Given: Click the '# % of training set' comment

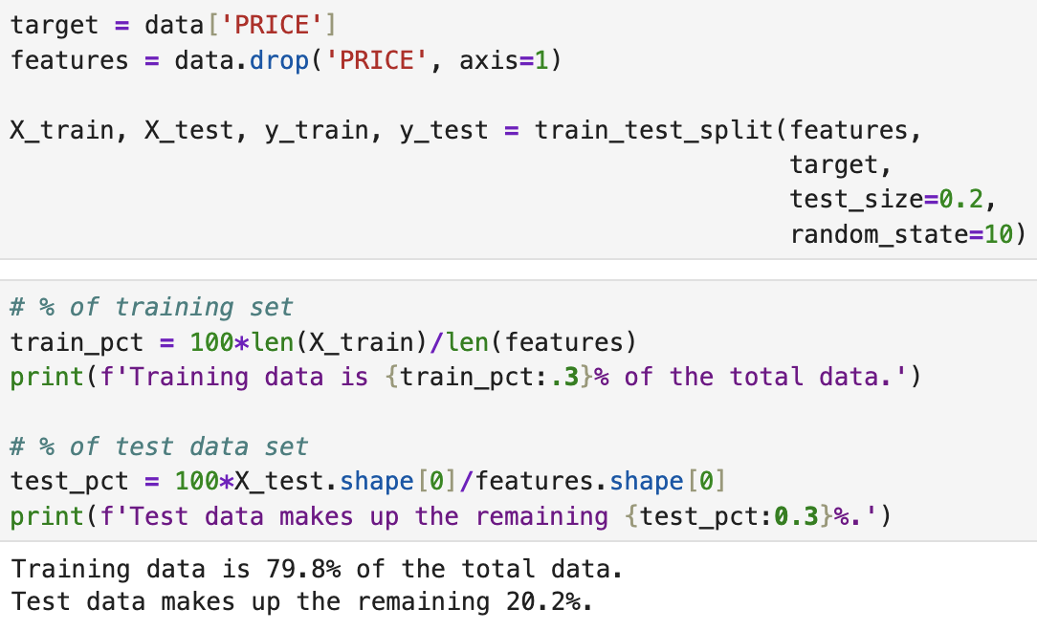Looking at the screenshot, I should click(151, 307).
